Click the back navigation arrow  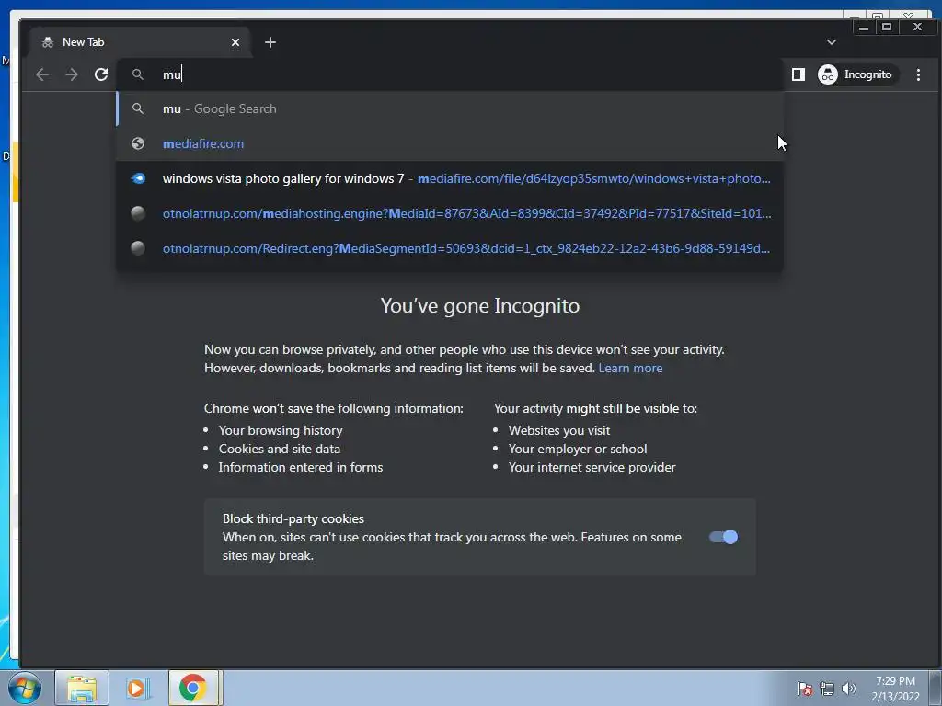click(x=42, y=74)
